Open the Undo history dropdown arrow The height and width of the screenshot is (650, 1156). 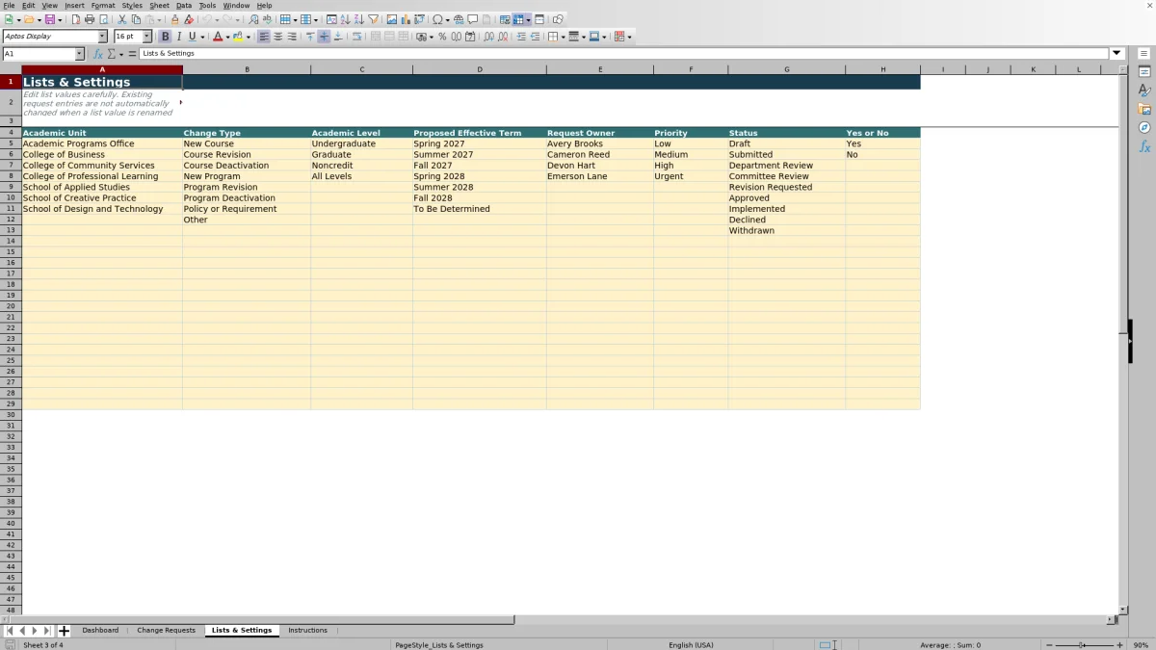[x=217, y=20]
